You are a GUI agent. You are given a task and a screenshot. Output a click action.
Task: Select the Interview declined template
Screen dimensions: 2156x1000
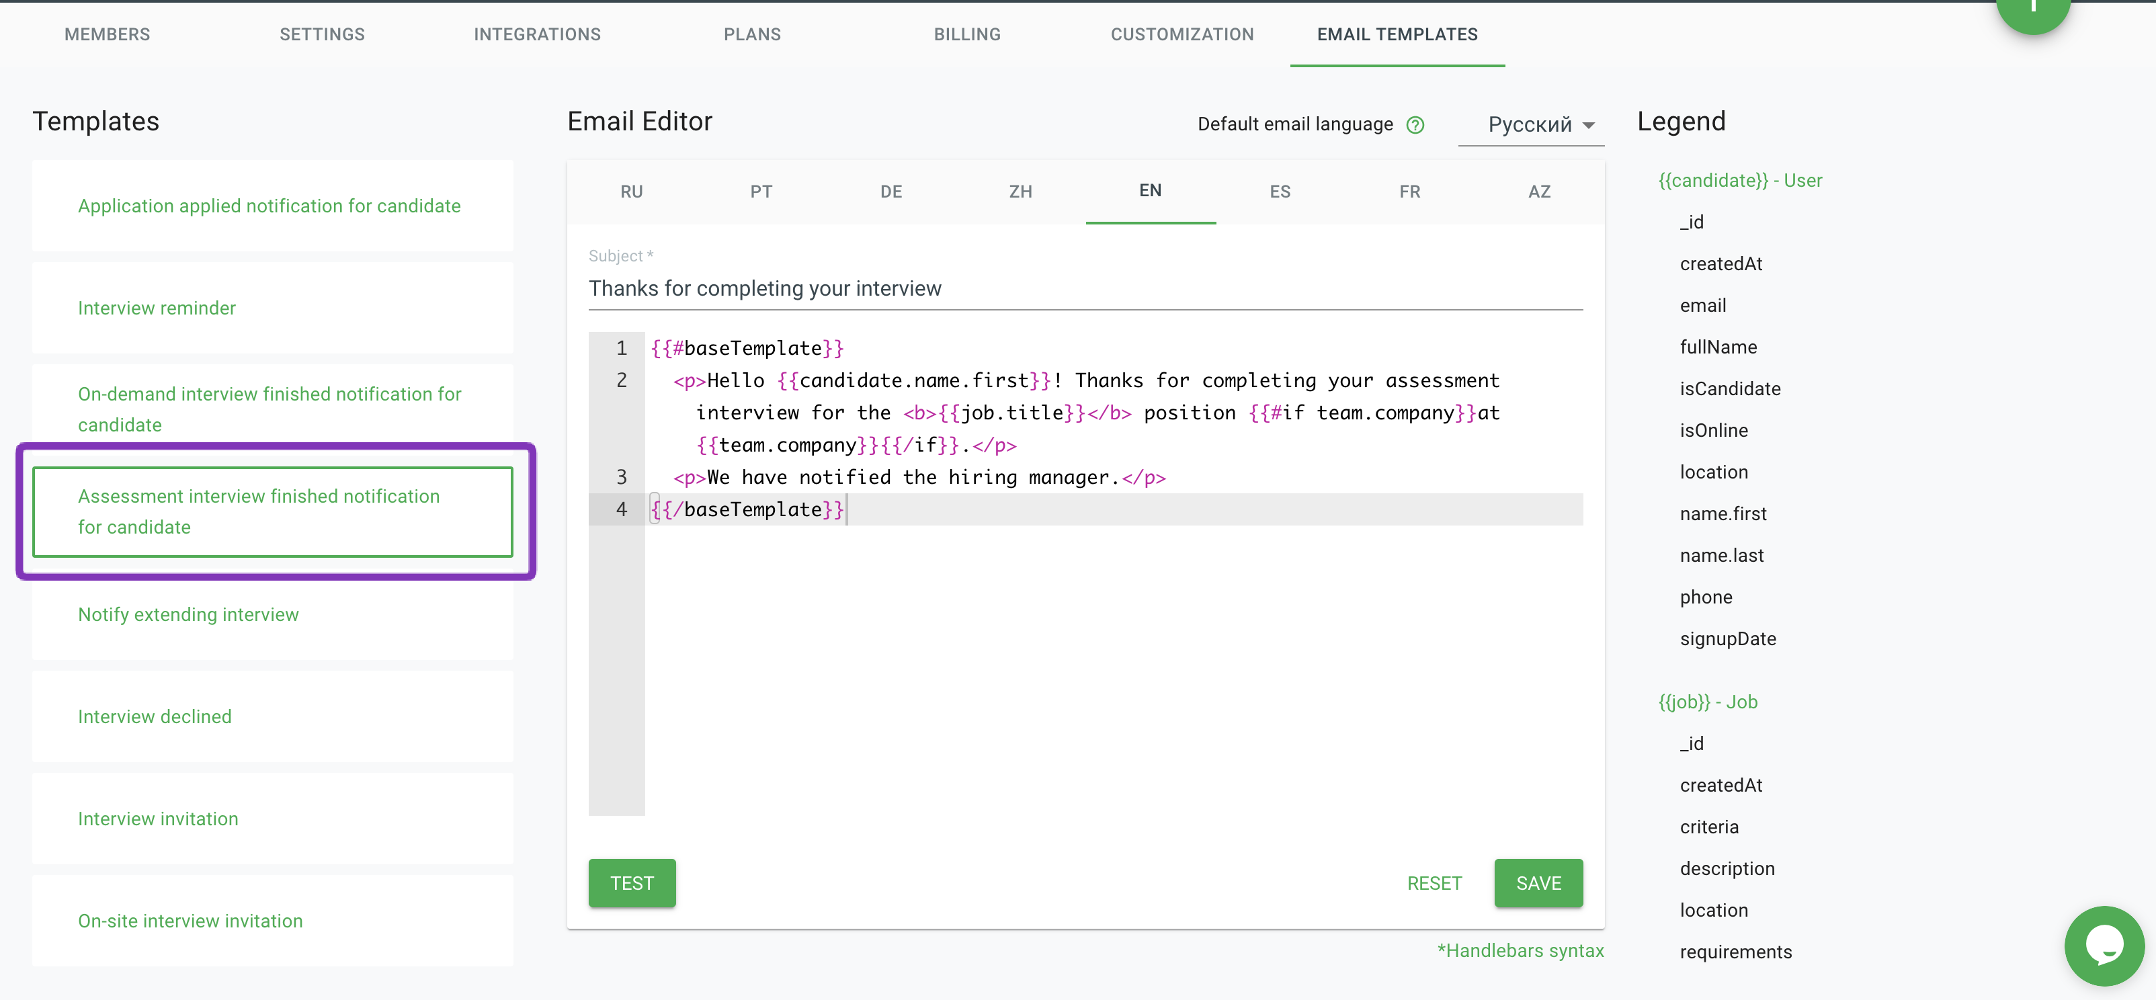pyautogui.click(x=155, y=716)
